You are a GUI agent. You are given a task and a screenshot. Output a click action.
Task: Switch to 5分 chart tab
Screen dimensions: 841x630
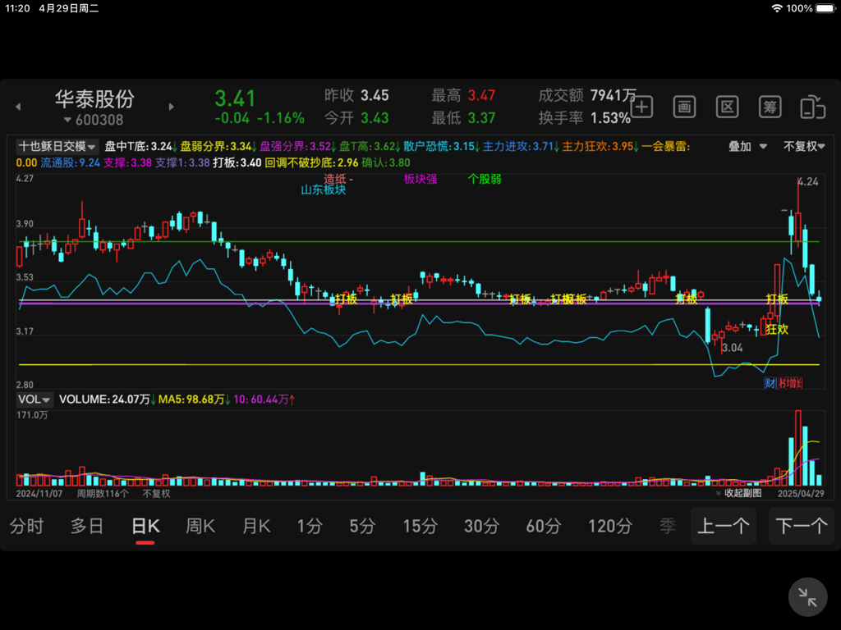[362, 526]
